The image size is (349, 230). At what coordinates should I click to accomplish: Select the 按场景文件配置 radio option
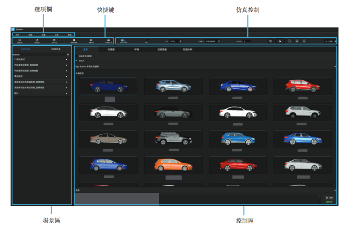pyautogui.click(x=77, y=56)
